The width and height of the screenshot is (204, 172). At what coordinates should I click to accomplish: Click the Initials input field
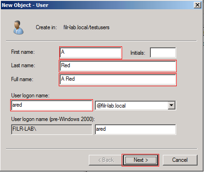click(163, 53)
